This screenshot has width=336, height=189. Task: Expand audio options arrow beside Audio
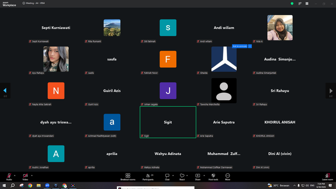[x=15, y=175]
